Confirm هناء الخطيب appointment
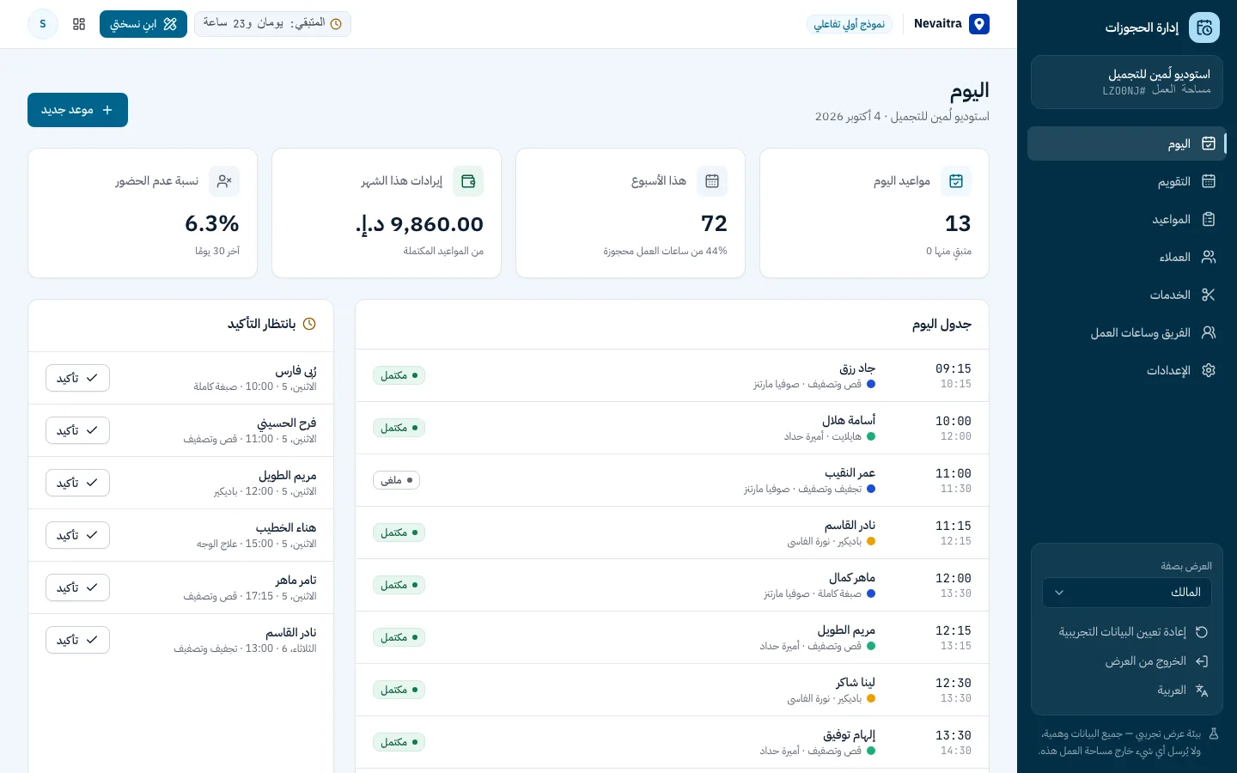Viewport: 1237px width, 773px height. [77, 535]
